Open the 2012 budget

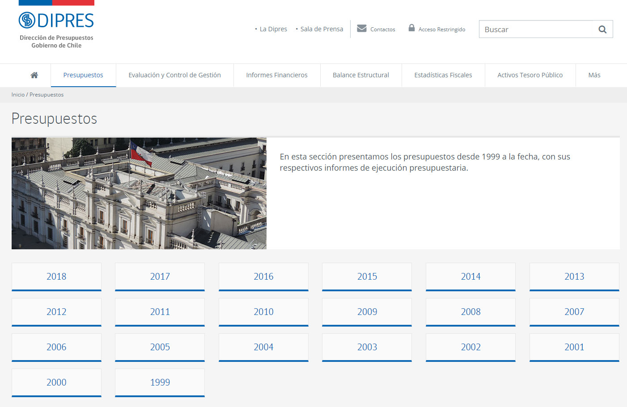pos(56,312)
